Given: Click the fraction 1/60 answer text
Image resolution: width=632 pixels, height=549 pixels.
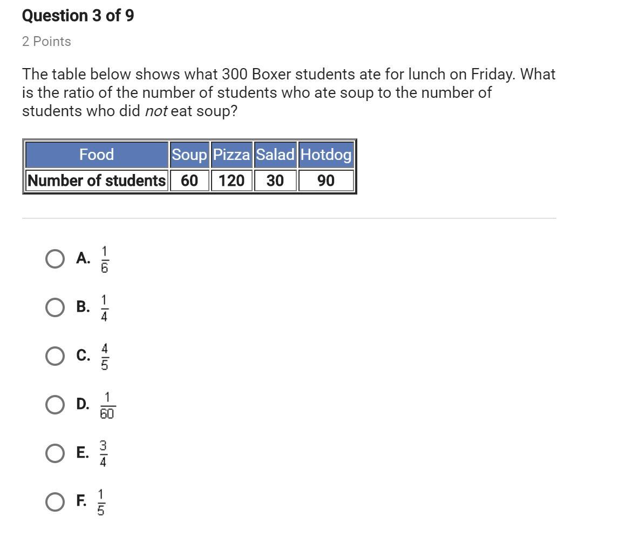Looking at the screenshot, I should click(x=107, y=406).
